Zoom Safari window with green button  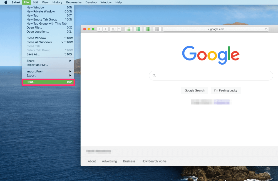click(x=93, y=29)
